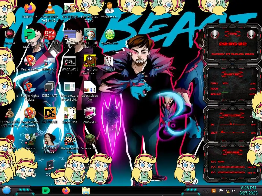This screenshot has width=262, height=196.
Task: Open the network status tray icon
Action: (x=227, y=190)
